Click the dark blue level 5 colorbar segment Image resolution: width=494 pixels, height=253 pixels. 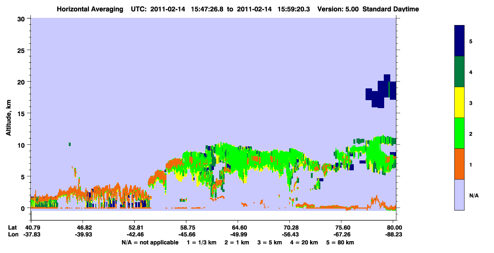[x=459, y=41]
